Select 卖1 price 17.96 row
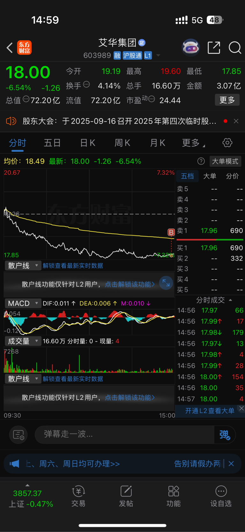This screenshot has width=245, height=532. [x=210, y=231]
